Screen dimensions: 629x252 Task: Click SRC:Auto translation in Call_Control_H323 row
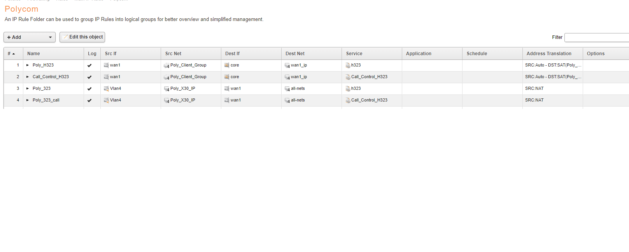(553, 77)
